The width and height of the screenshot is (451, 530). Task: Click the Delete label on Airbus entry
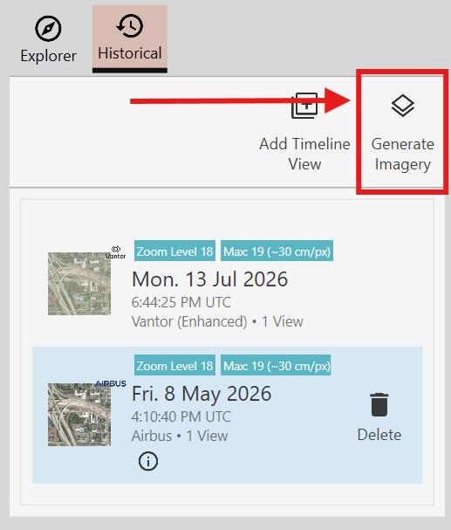point(379,435)
